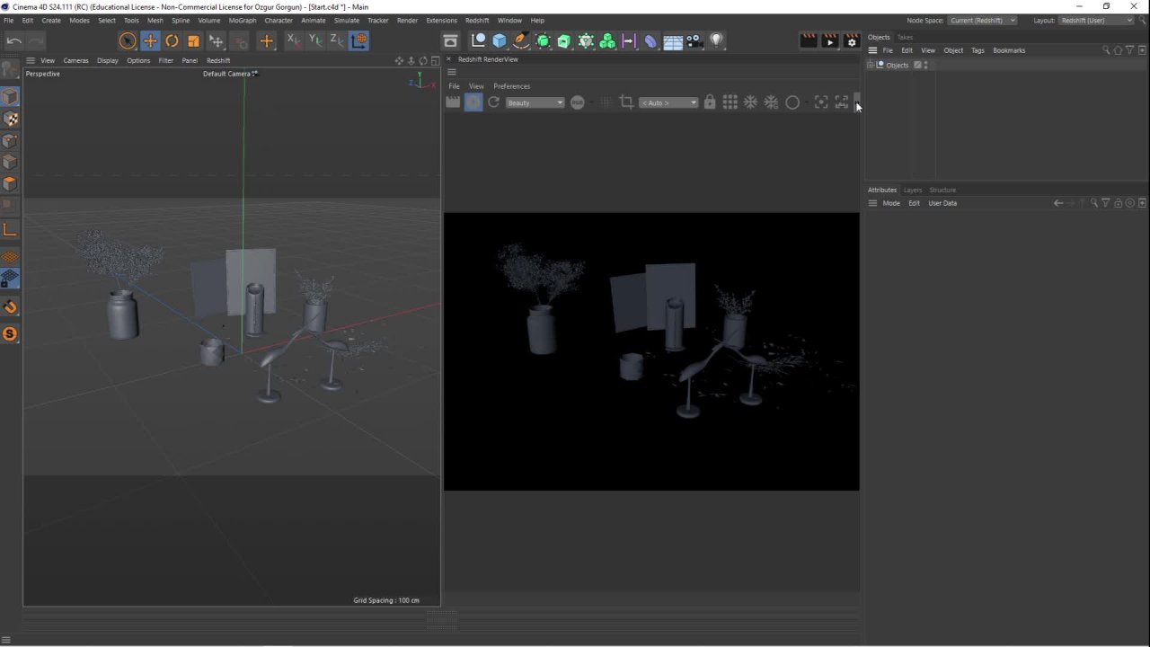Open the Edit Render Settings icon

point(852,40)
